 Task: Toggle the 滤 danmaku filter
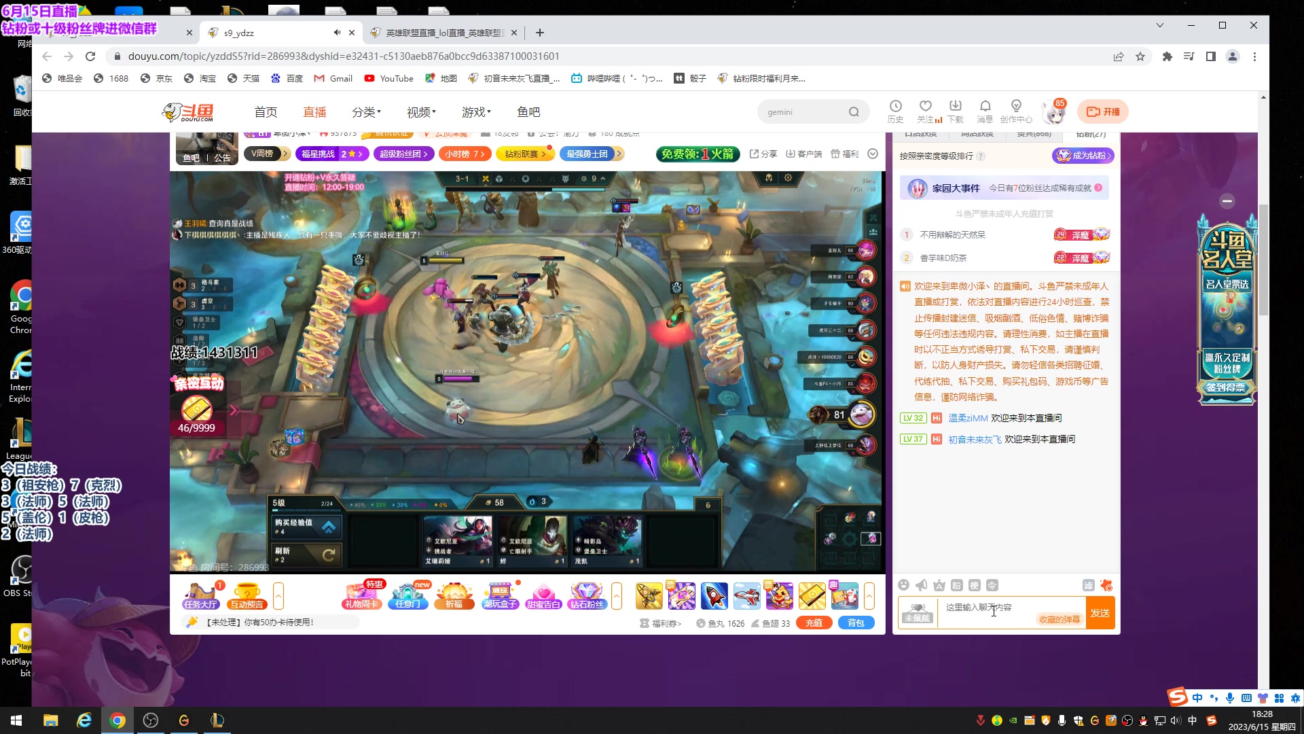pos(1089,584)
